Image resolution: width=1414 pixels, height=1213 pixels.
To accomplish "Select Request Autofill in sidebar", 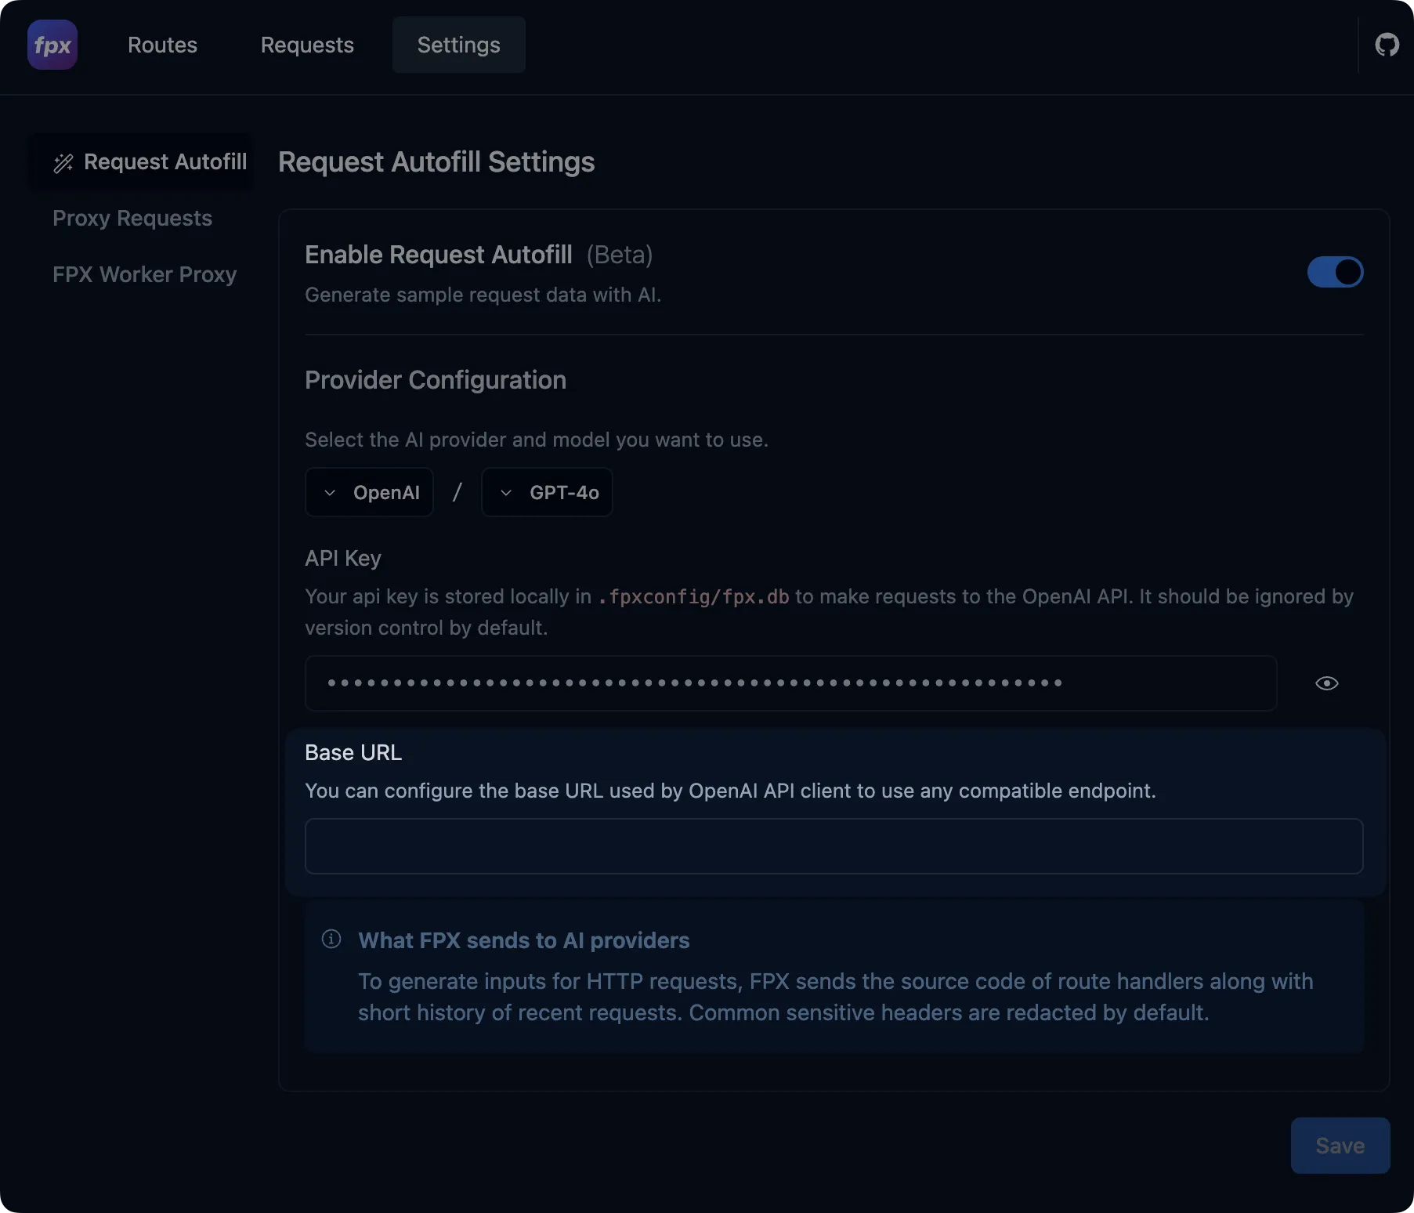I will 142,161.
